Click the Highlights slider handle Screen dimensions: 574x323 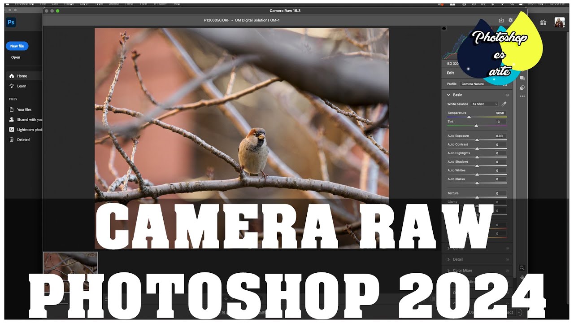[x=477, y=157]
